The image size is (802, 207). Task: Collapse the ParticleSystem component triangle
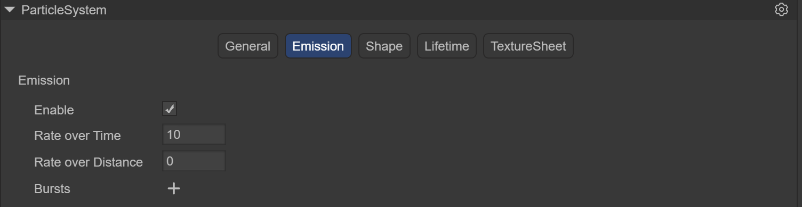pos(10,10)
